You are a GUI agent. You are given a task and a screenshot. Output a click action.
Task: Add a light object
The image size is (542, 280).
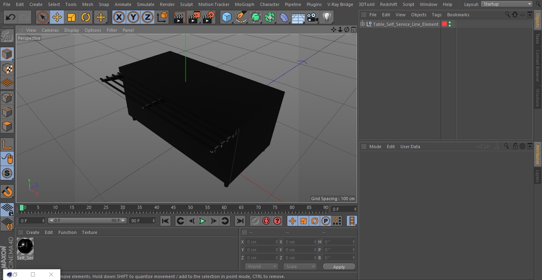(x=327, y=17)
